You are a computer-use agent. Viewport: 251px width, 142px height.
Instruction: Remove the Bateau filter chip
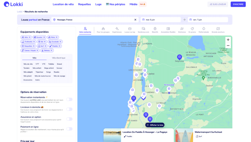click(51, 50)
